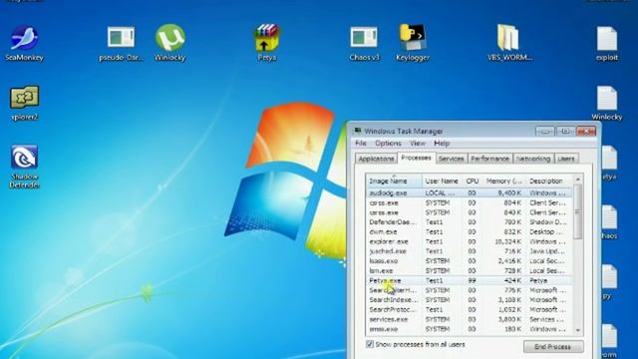Click the exploit file icon
638x359 pixels.
coord(607,43)
